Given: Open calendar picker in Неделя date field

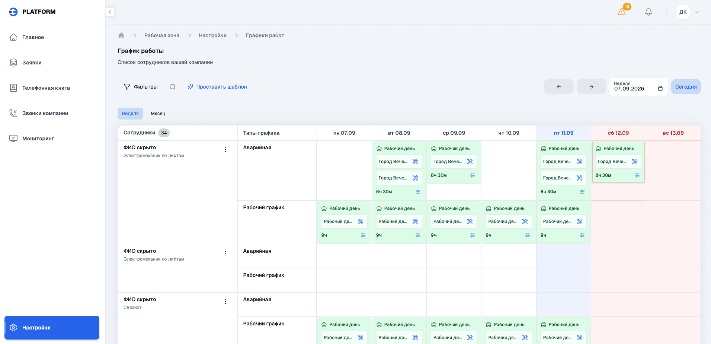Looking at the screenshot, I should point(660,89).
